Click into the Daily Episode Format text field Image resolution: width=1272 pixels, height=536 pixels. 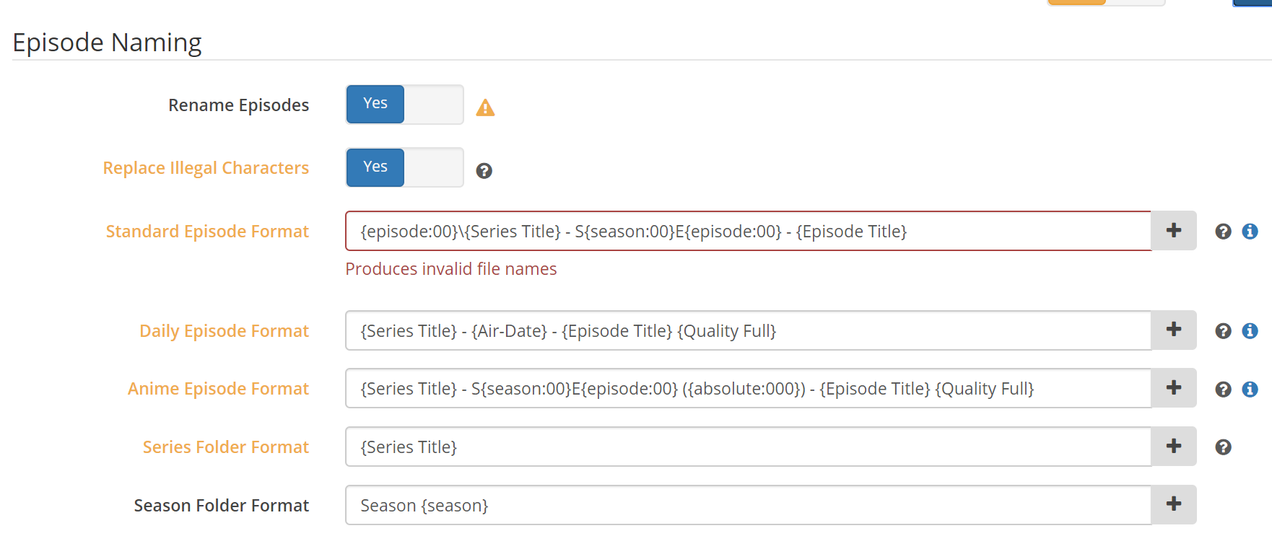tap(748, 330)
